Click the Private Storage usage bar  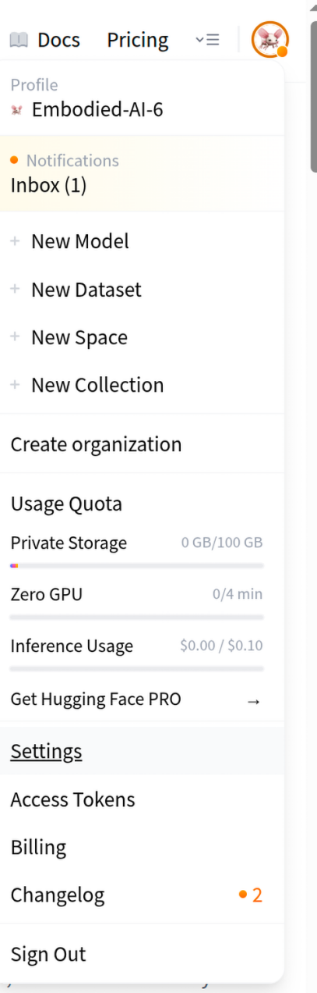tap(137, 565)
